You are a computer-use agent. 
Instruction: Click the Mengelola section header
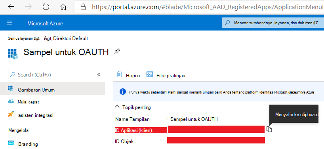click(18, 130)
